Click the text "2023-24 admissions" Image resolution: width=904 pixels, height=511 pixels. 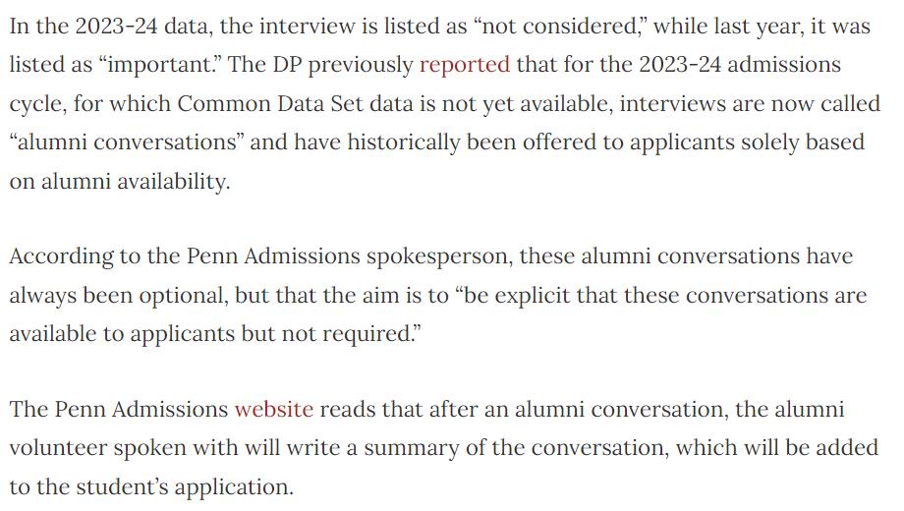(x=740, y=65)
